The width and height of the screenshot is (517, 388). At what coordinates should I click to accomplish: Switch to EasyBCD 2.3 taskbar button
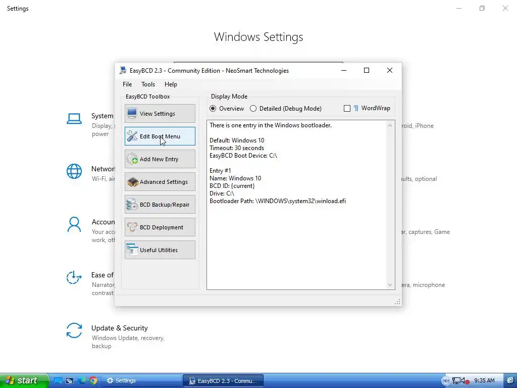223,381
